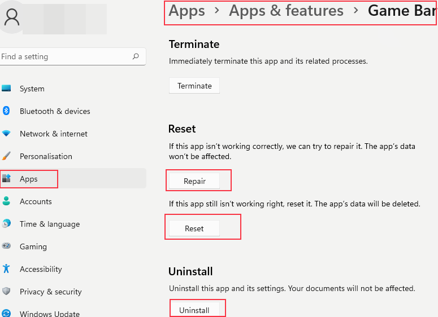
Task: Select the Network & internet Wi-Fi icon
Action: 6,134
